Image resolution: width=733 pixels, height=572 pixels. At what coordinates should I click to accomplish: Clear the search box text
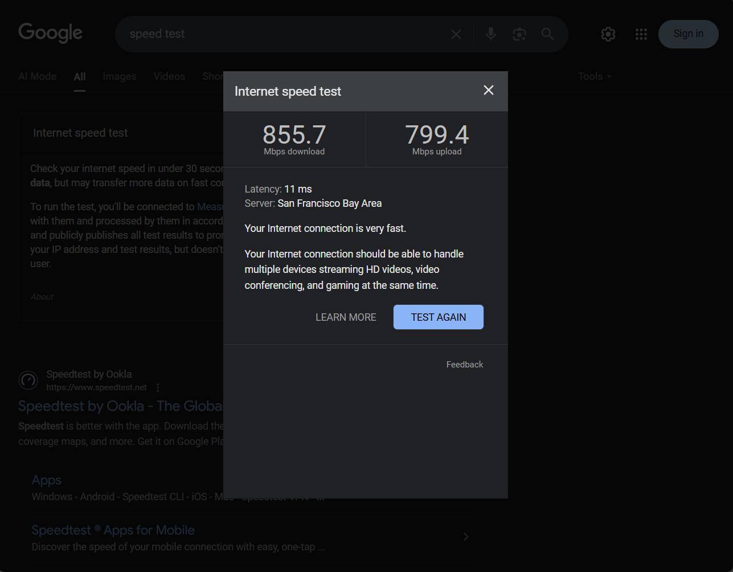pos(456,34)
